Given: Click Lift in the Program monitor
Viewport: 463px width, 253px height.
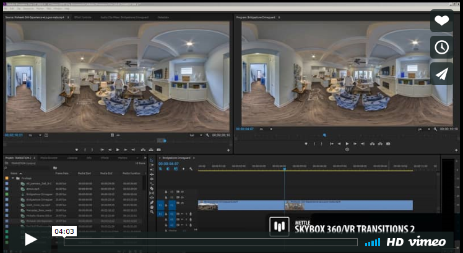Looking at the screenshot, I should point(372,144).
